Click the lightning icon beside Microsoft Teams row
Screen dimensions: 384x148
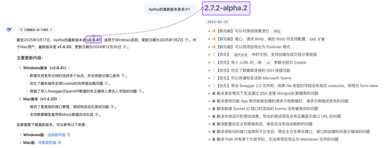214,78
